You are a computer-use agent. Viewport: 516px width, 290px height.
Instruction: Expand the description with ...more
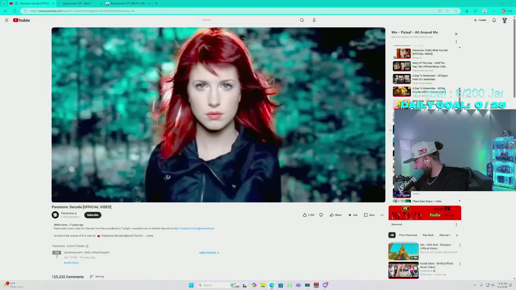[149, 236]
